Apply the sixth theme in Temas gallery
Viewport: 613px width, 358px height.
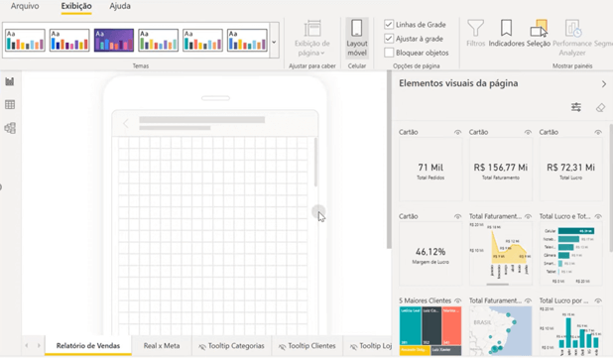247,41
